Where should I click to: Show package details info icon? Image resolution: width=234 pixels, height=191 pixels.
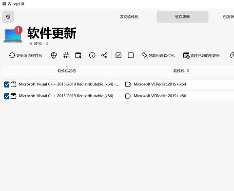[x=92, y=55]
